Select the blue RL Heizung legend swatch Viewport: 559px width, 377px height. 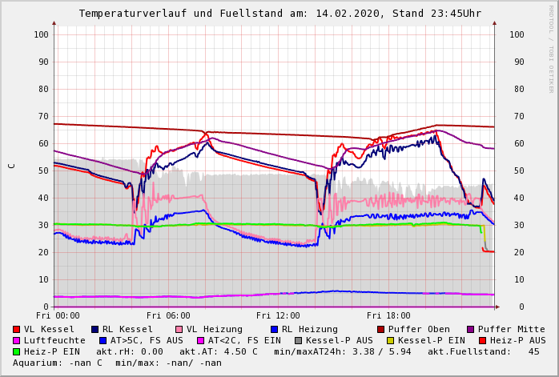(x=273, y=329)
